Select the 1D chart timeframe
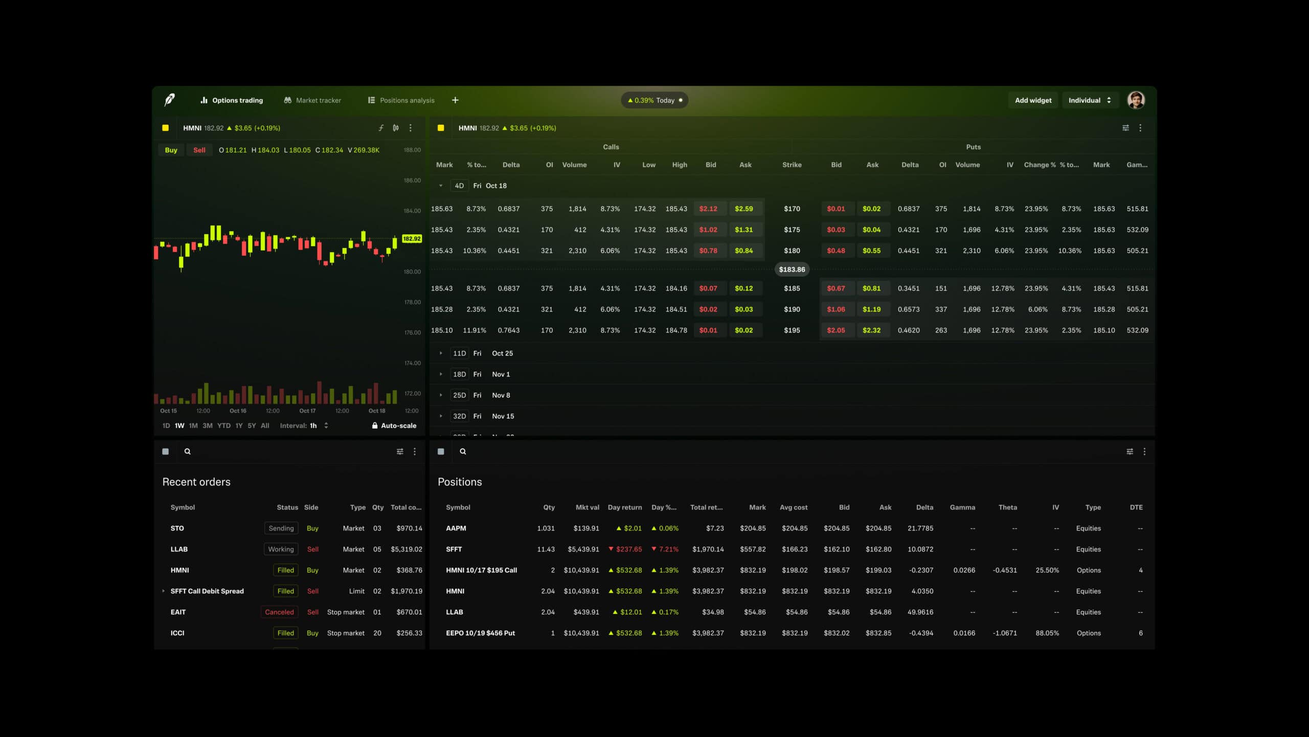This screenshot has width=1309, height=737. 165,425
